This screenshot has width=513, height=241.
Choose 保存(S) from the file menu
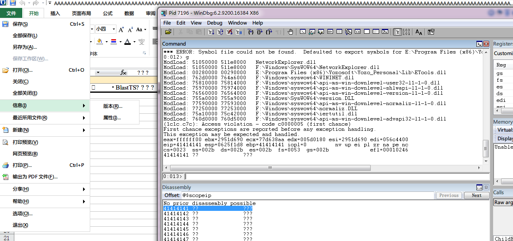coord(45,24)
